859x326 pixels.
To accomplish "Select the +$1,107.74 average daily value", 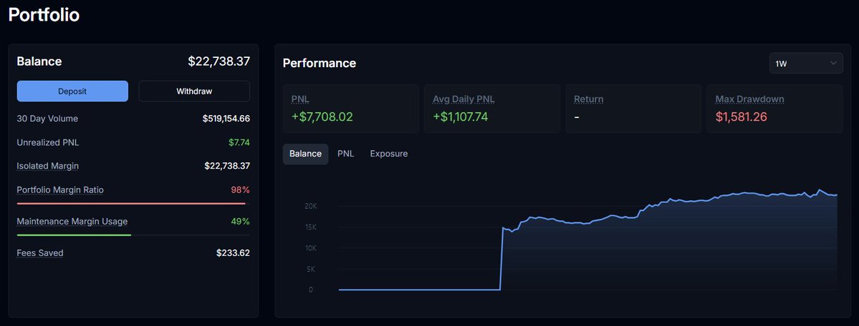I will click(460, 117).
